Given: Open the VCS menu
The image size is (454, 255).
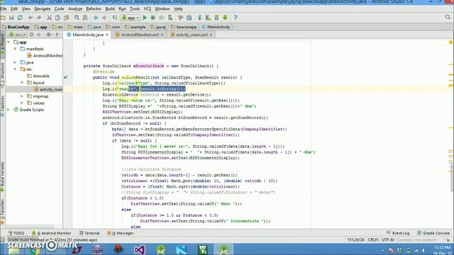Looking at the screenshot, I should 148,9.
